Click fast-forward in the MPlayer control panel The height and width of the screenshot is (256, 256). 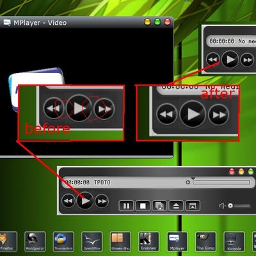[102, 201]
